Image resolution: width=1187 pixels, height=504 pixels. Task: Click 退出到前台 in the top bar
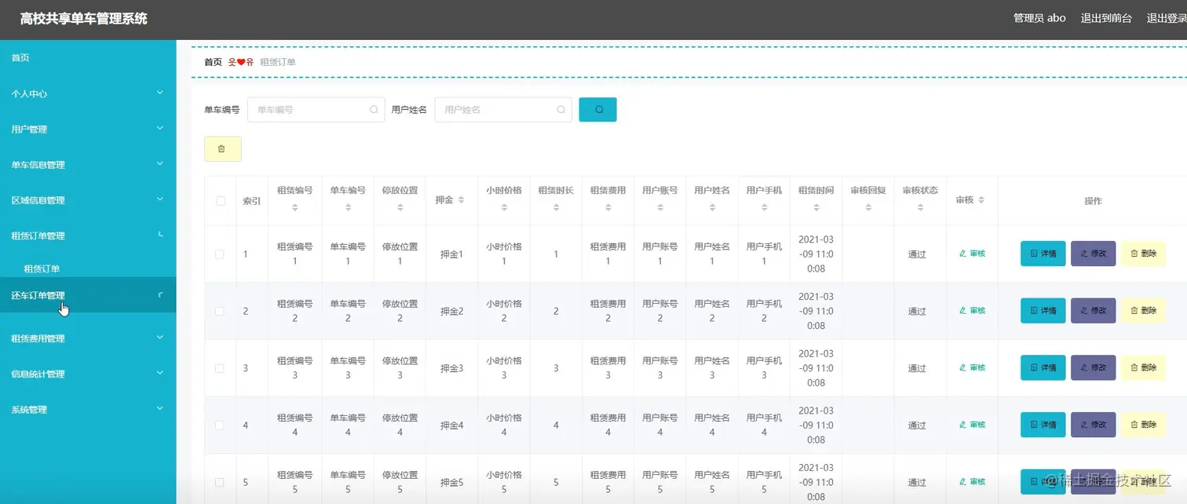pyautogui.click(x=1107, y=17)
